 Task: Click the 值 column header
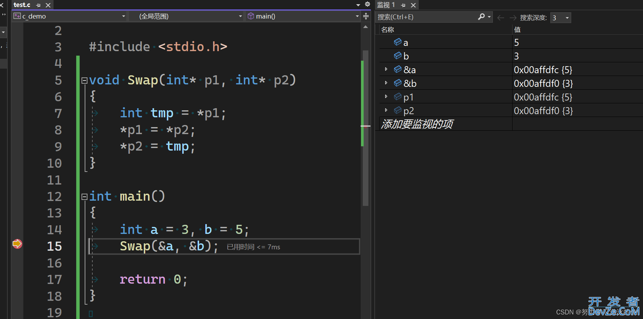point(517,30)
